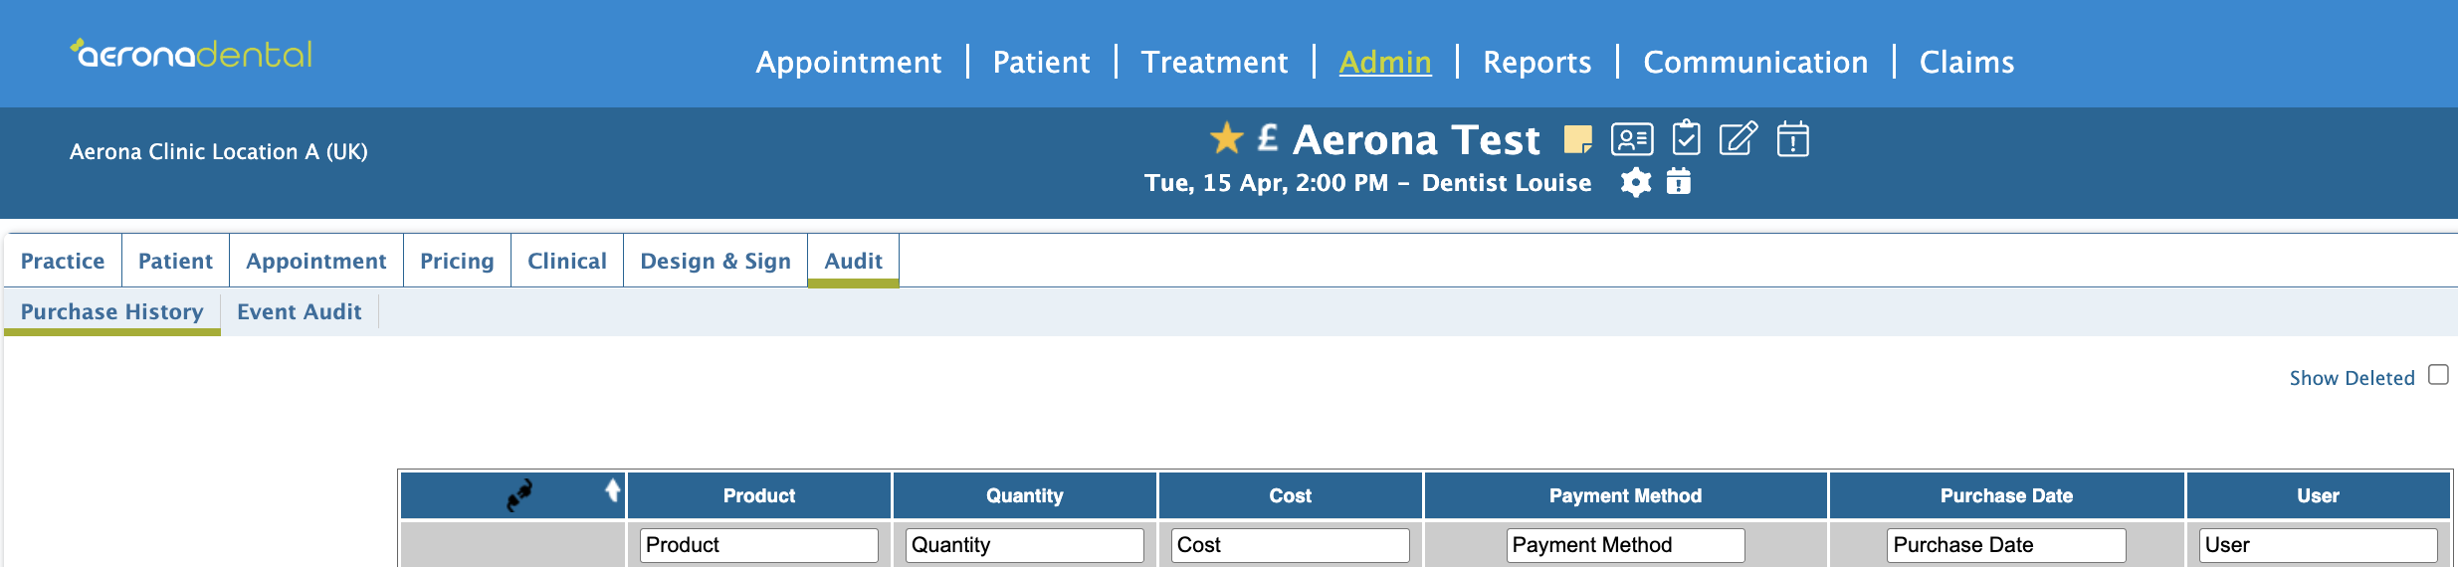The image size is (2458, 567).
Task: Open the yellow sticky note icon
Action: click(x=1577, y=139)
